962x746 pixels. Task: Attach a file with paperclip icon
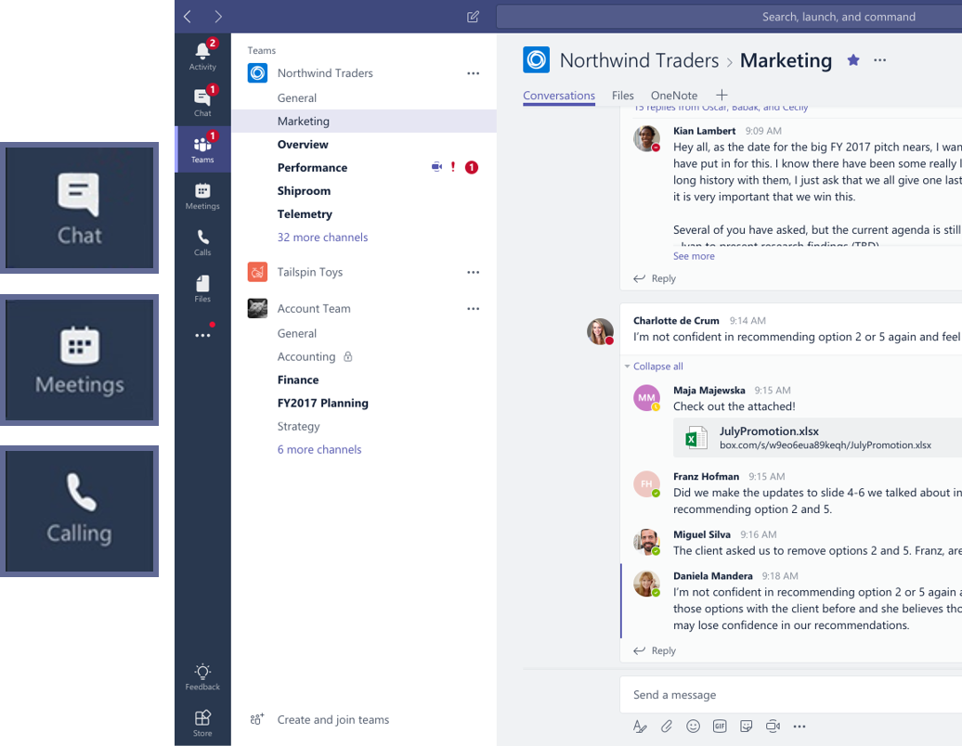[x=667, y=727]
